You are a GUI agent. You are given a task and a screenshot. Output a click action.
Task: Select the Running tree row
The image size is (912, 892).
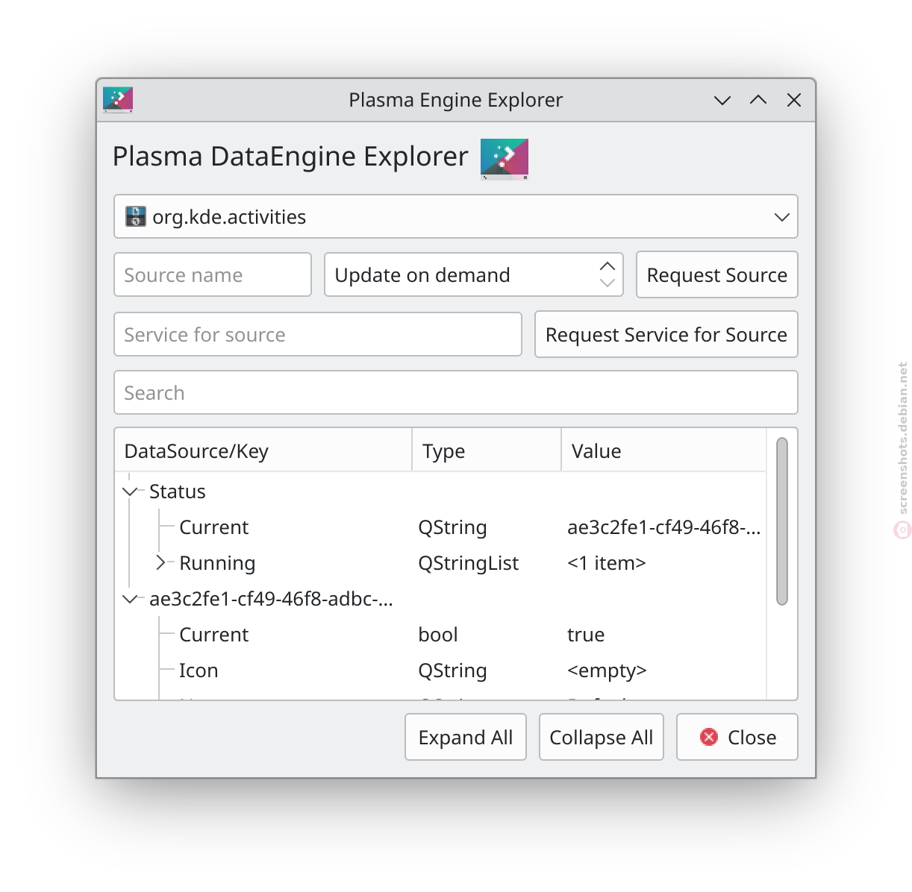(440, 563)
